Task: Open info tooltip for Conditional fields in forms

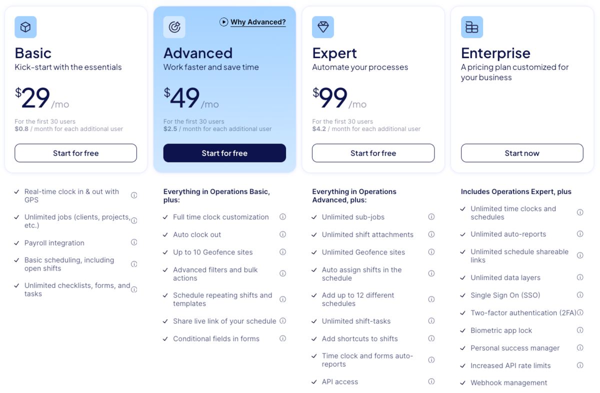Action: tap(282, 338)
